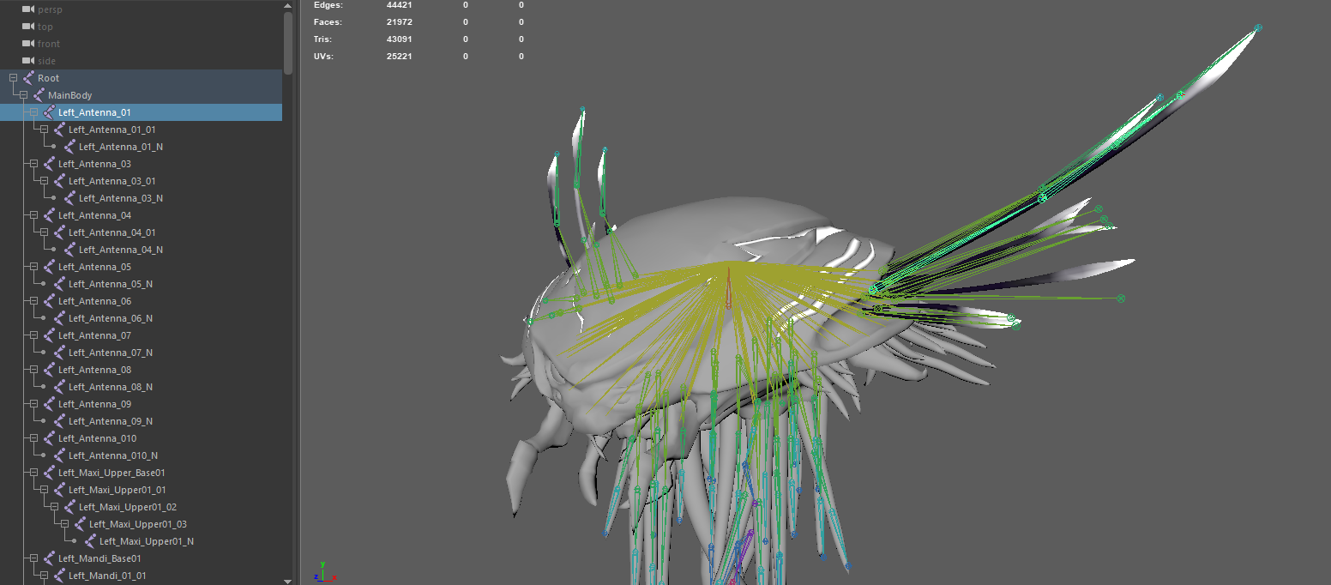Image resolution: width=1331 pixels, height=585 pixels.
Task: Click the joint icon of Left_Antenna_04_N
Action: [x=69, y=250]
